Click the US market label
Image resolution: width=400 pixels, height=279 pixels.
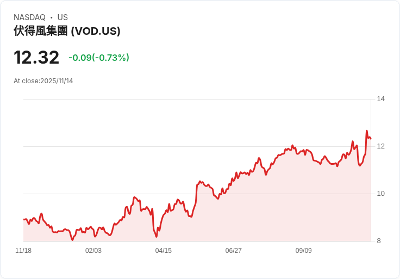pyautogui.click(x=62, y=17)
